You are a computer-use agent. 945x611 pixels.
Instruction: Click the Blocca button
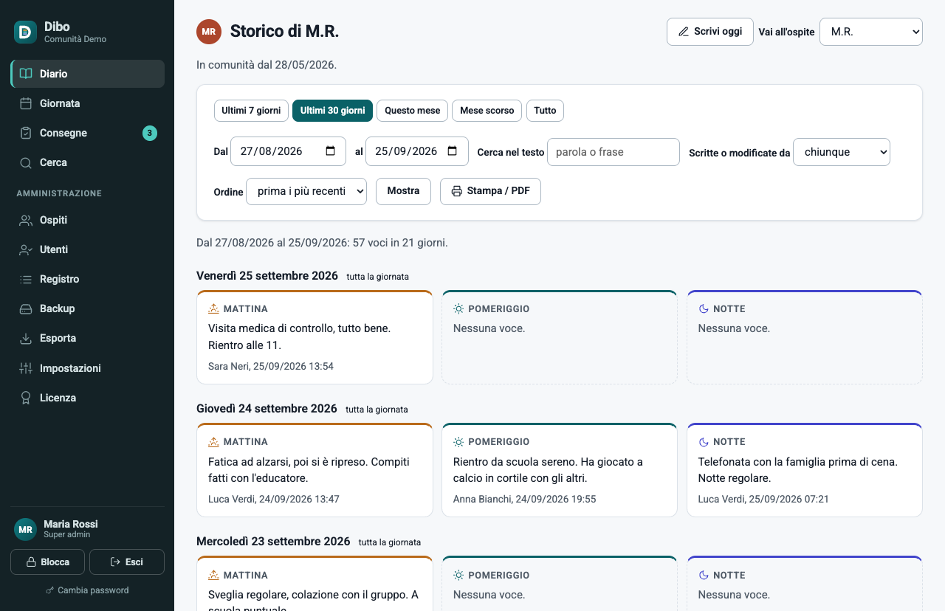click(x=47, y=562)
